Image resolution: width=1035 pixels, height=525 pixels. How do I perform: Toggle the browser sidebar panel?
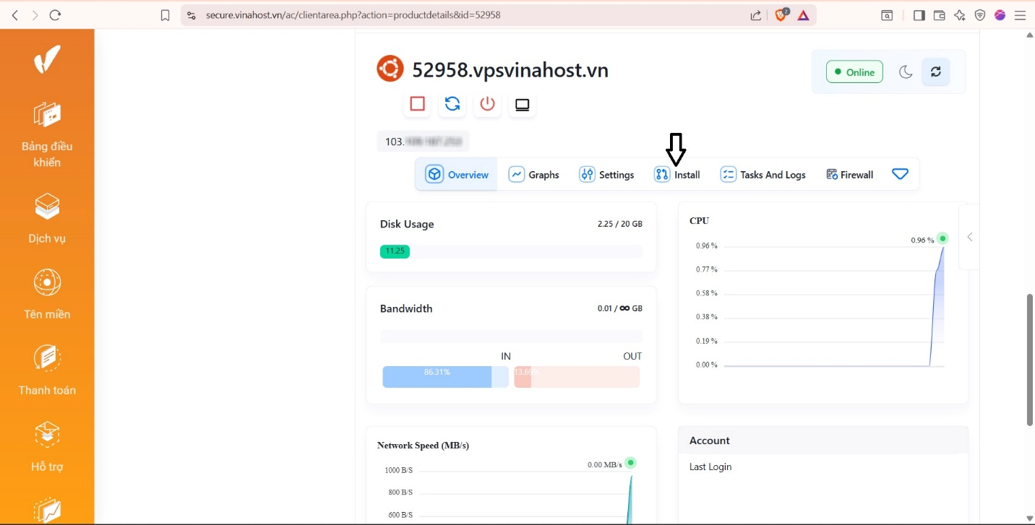(x=919, y=15)
